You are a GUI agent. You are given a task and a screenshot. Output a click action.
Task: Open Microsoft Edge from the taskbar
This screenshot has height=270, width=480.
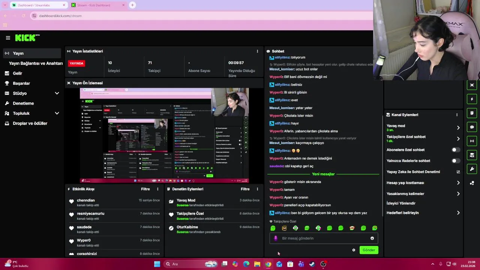click(246, 264)
